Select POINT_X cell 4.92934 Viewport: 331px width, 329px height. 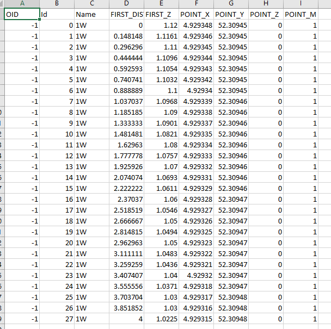click(x=197, y=90)
